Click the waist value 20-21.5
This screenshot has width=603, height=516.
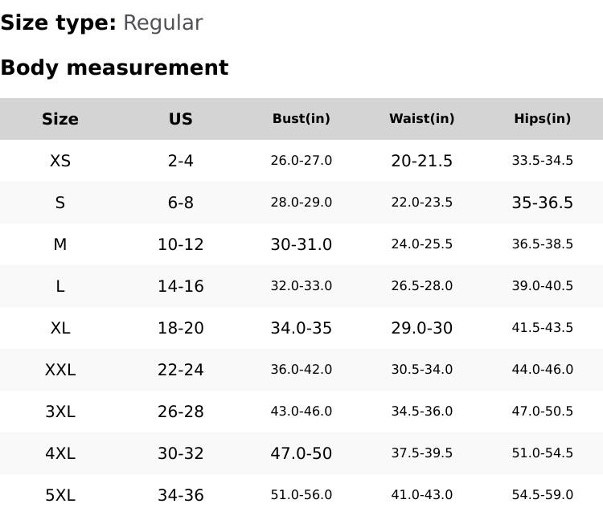[x=422, y=161]
